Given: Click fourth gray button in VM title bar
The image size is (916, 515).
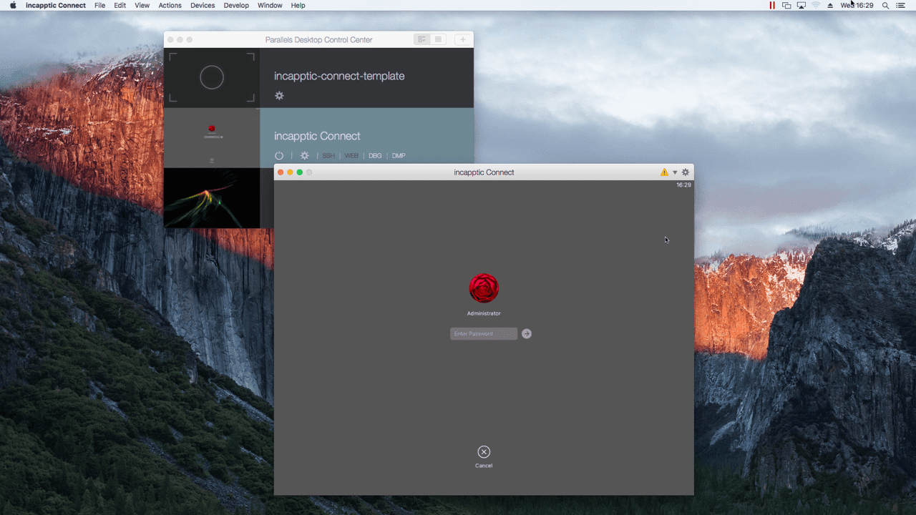Looking at the screenshot, I should tap(309, 172).
